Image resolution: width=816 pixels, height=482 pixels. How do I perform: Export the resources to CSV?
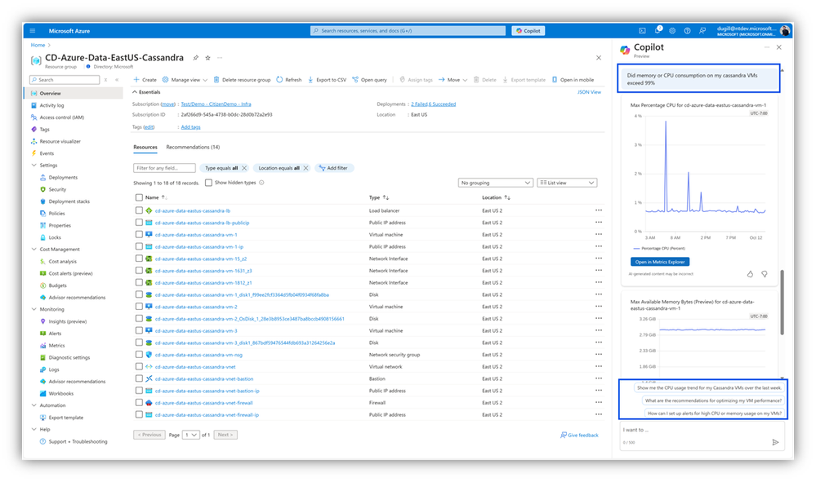tap(327, 79)
